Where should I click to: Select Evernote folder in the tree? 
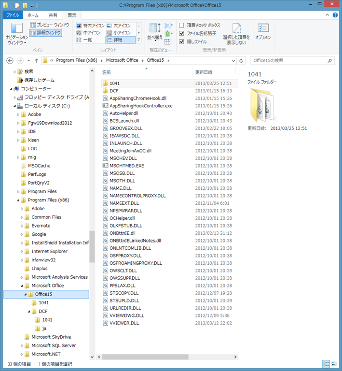click(x=41, y=226)
